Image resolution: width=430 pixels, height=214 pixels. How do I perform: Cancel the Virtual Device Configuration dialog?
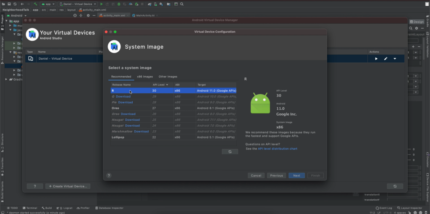click(256, 176)
